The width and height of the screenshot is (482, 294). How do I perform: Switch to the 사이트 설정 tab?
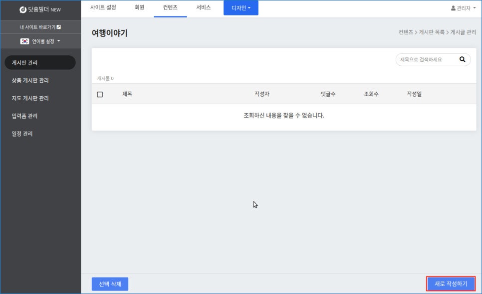pyautogui.click(x=103, y=7)
